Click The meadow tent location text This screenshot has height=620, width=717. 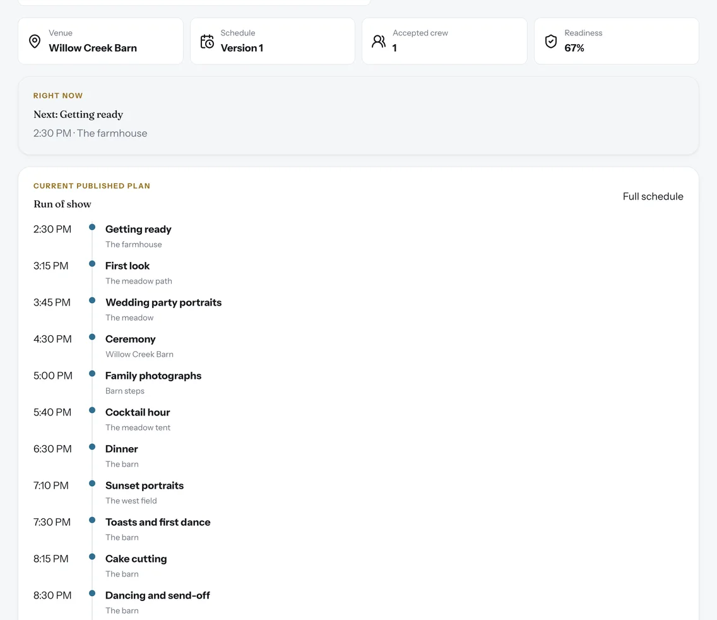138,427
